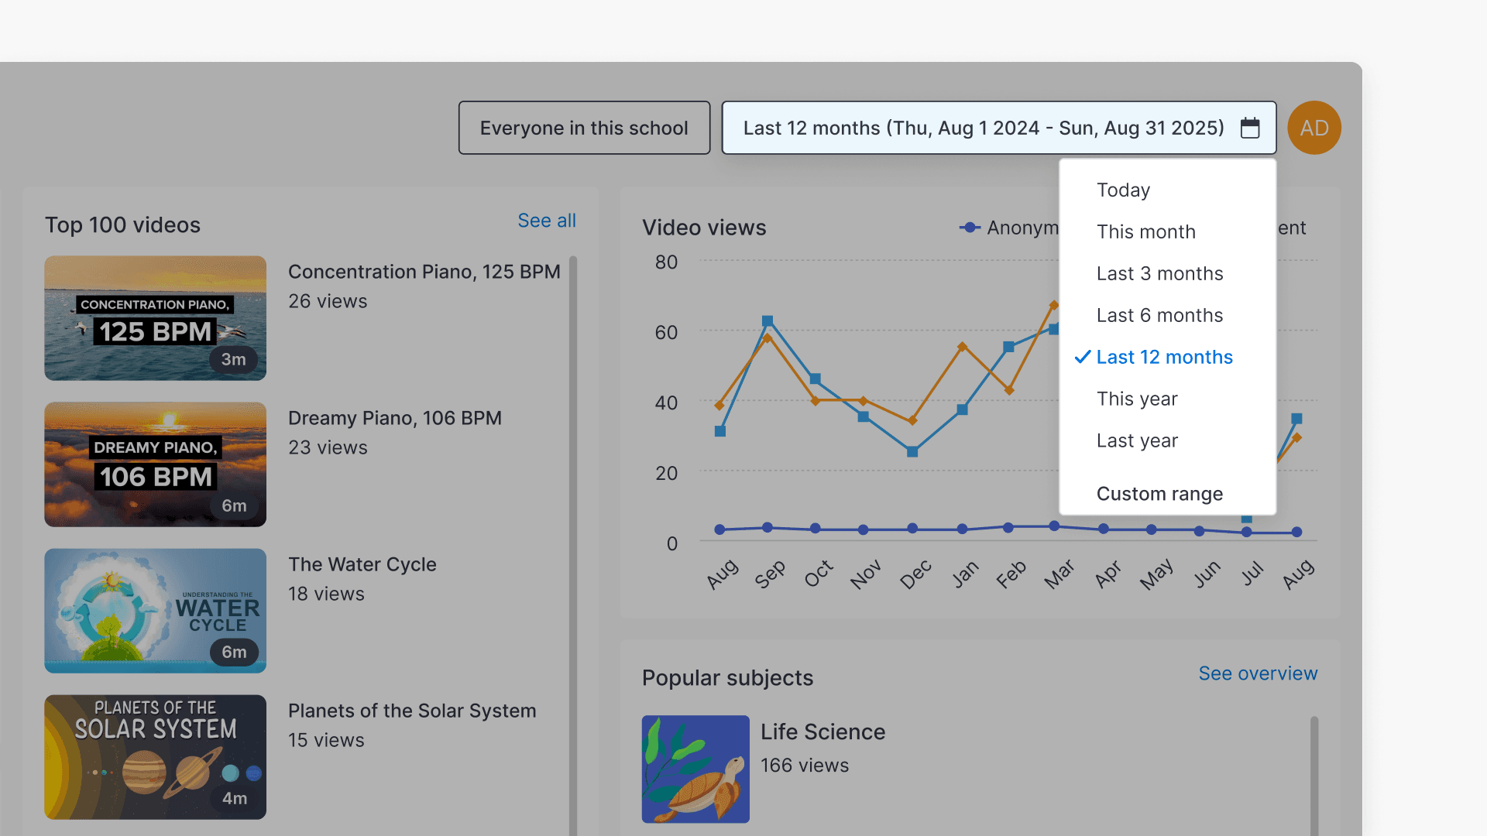Image resolution: width=1487 pixels, height=836 pixels.
Task: Click the 26 views count text
Action: [328, 301]
